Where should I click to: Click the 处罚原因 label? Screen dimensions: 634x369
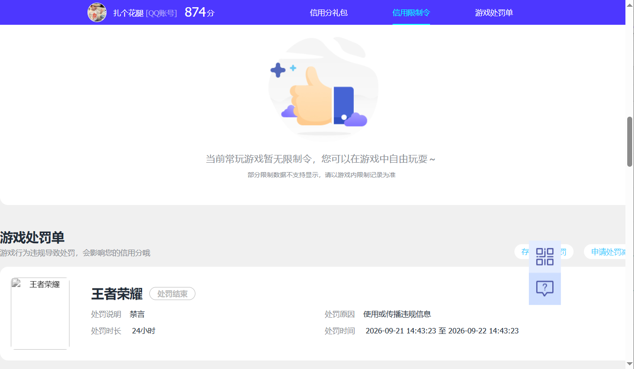340,314
